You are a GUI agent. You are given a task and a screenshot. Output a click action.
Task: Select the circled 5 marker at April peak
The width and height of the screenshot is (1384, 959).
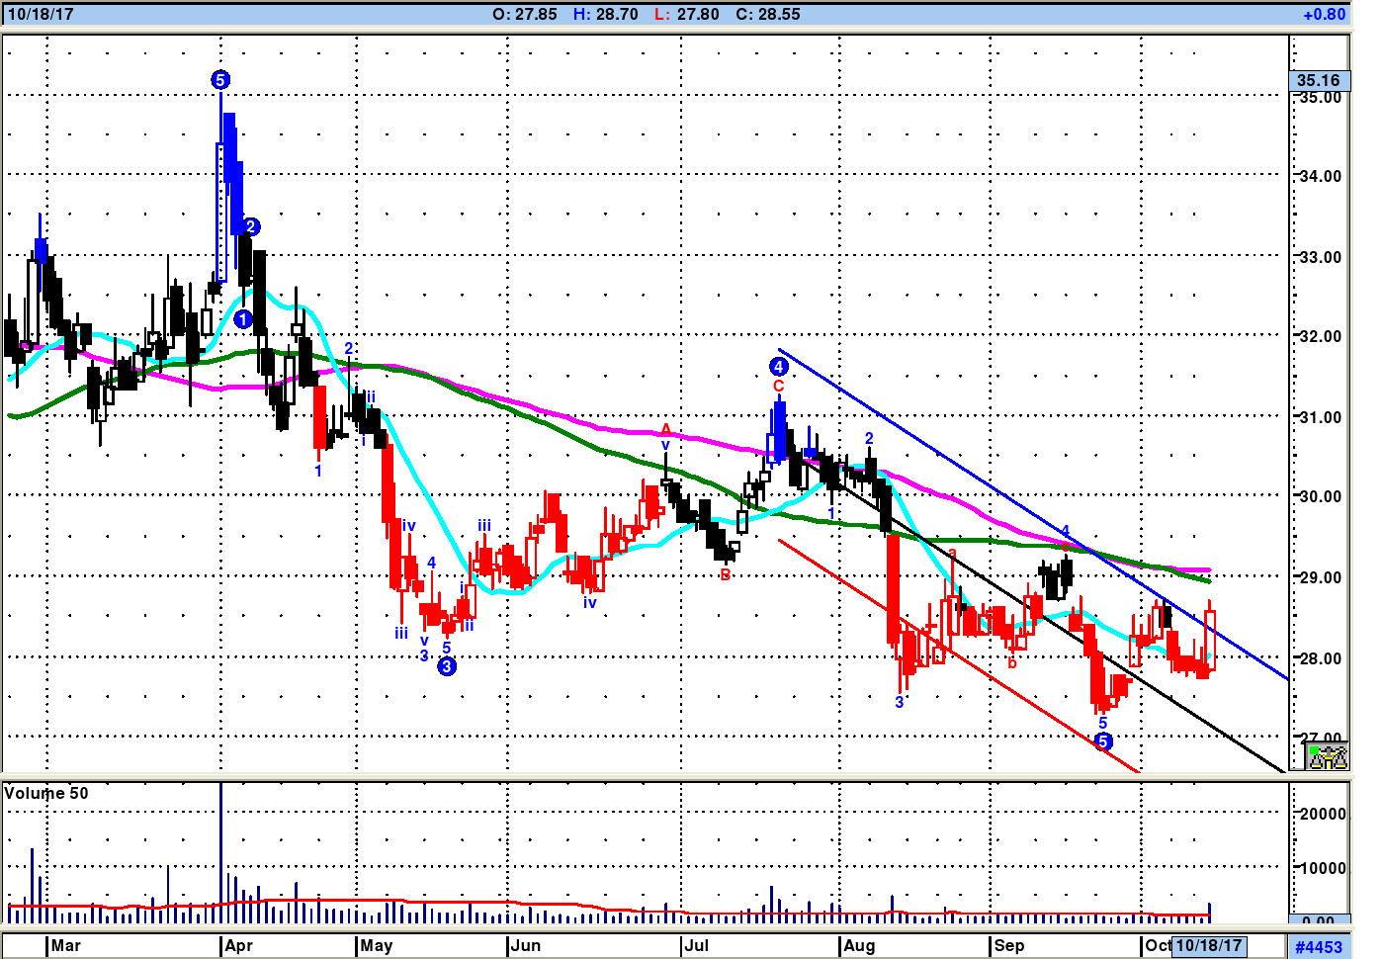(220, 80)
